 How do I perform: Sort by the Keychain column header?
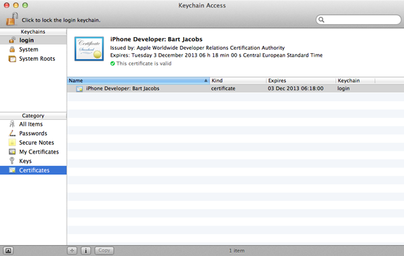point(355,81)
